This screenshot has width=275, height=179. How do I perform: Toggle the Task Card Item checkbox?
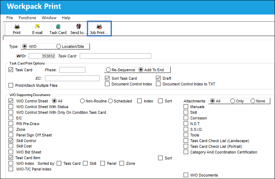tap(11, 158)
